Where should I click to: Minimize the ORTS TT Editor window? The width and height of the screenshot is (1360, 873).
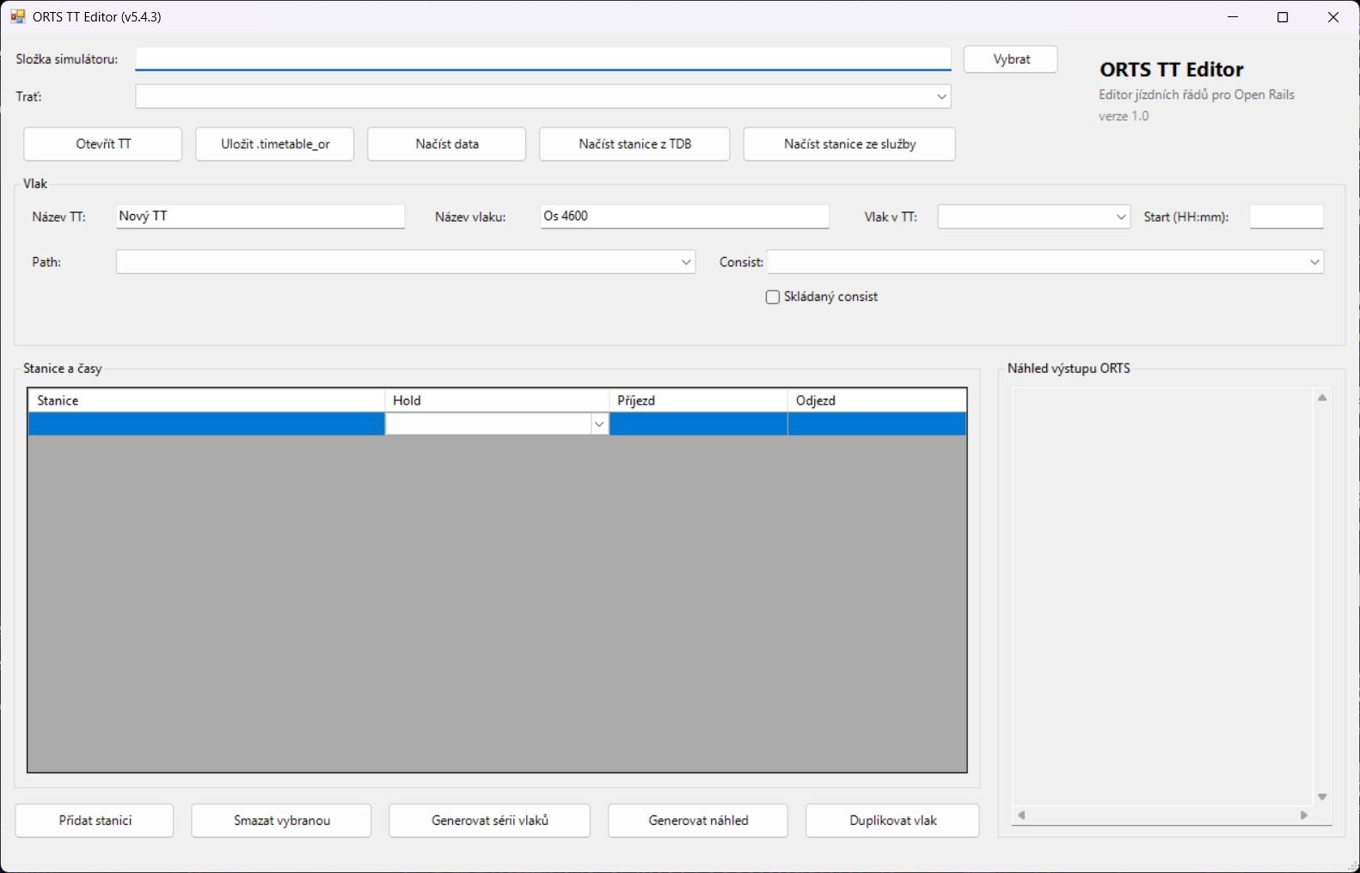[1234, 17]
